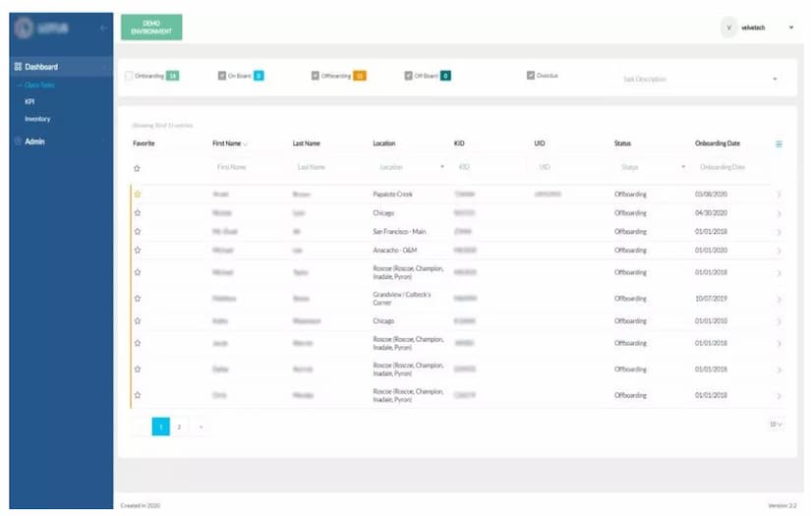Open details arrow for the 04/30/2020 Chicago row
The width and height of the screenshot is (811, 516).
pos(779,213)
